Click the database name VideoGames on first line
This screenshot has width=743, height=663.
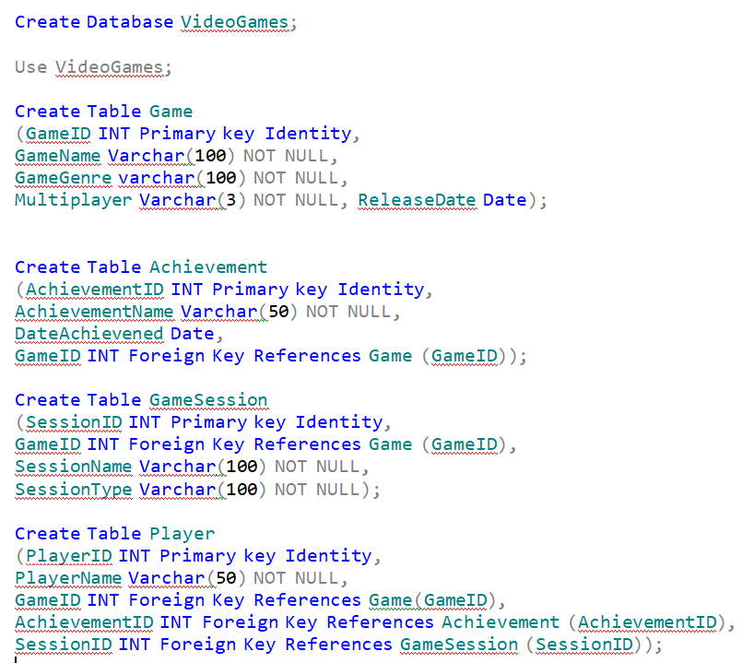click(234, 21)
